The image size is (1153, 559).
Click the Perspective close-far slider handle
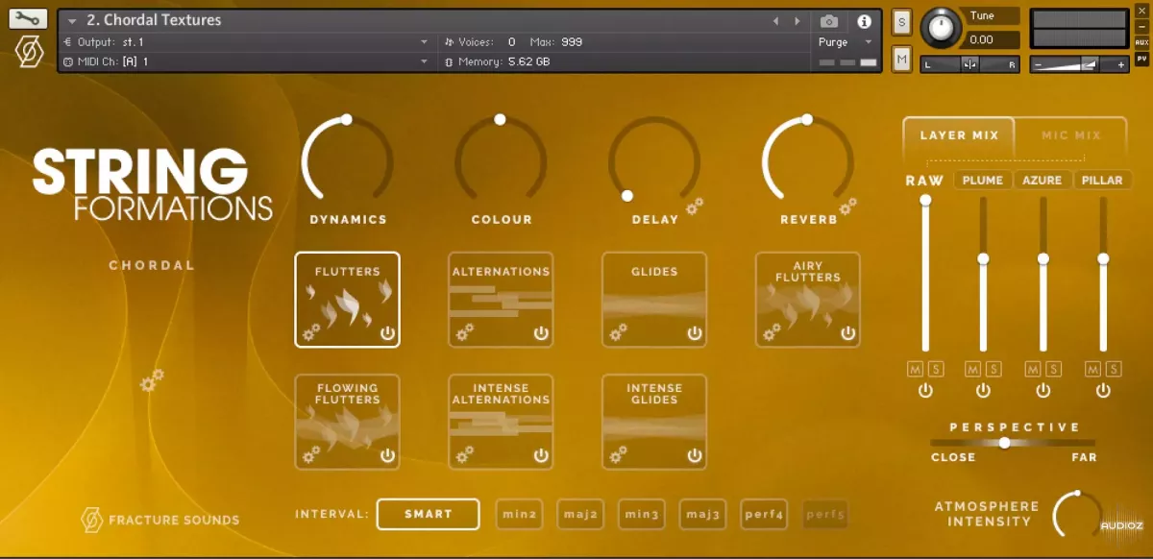(1004, 443)
